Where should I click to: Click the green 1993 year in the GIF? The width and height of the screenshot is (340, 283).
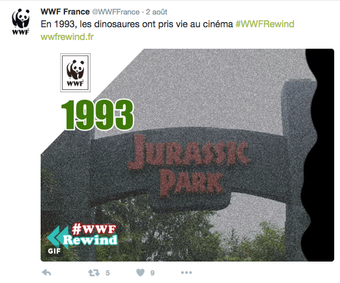(97, 115)
